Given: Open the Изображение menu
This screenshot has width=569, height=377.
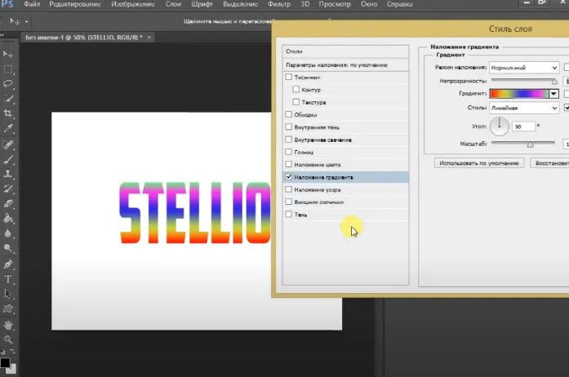Looking at the screenshot, I should (x=133, y=4).
